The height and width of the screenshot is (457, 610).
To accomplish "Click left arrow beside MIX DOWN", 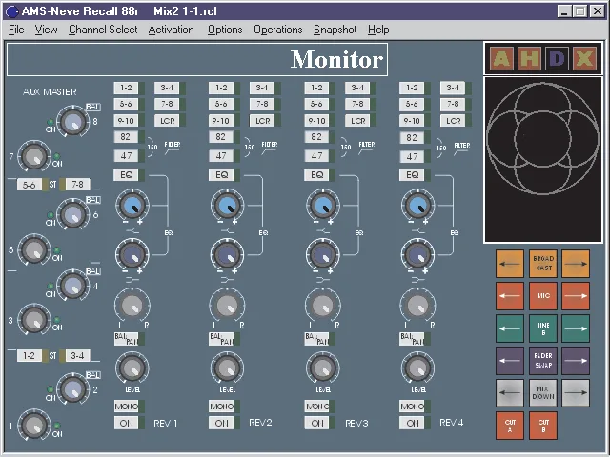I will (510, 393).
